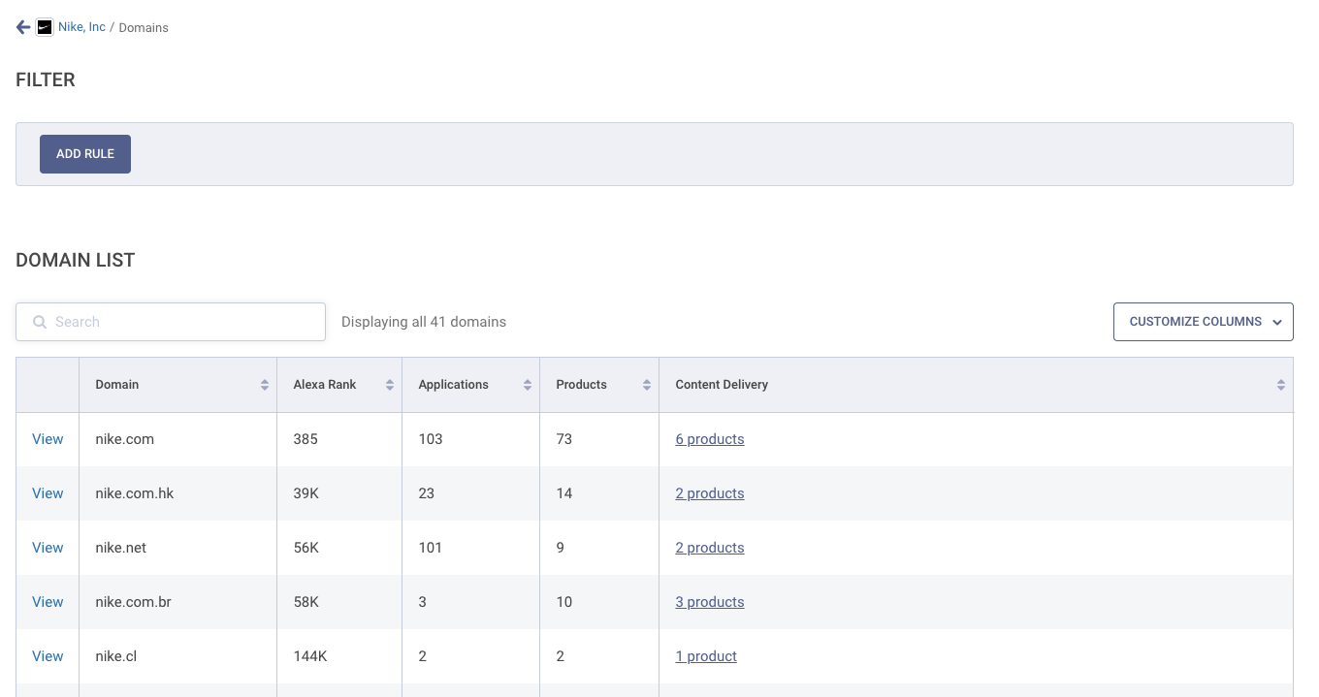Click the Applications column sort icon

pyautogui.click(x=528, y=385)
